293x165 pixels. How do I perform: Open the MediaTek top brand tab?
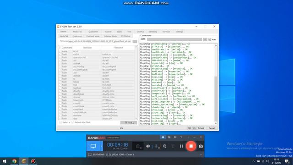click(77, 32)
